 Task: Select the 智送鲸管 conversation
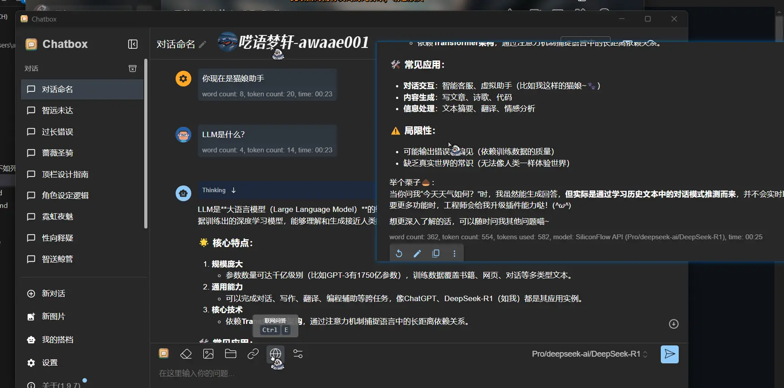pyautogui.click(x=82, y=259)
